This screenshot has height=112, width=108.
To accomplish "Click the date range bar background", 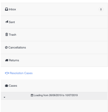I will (x=54, y=96).
